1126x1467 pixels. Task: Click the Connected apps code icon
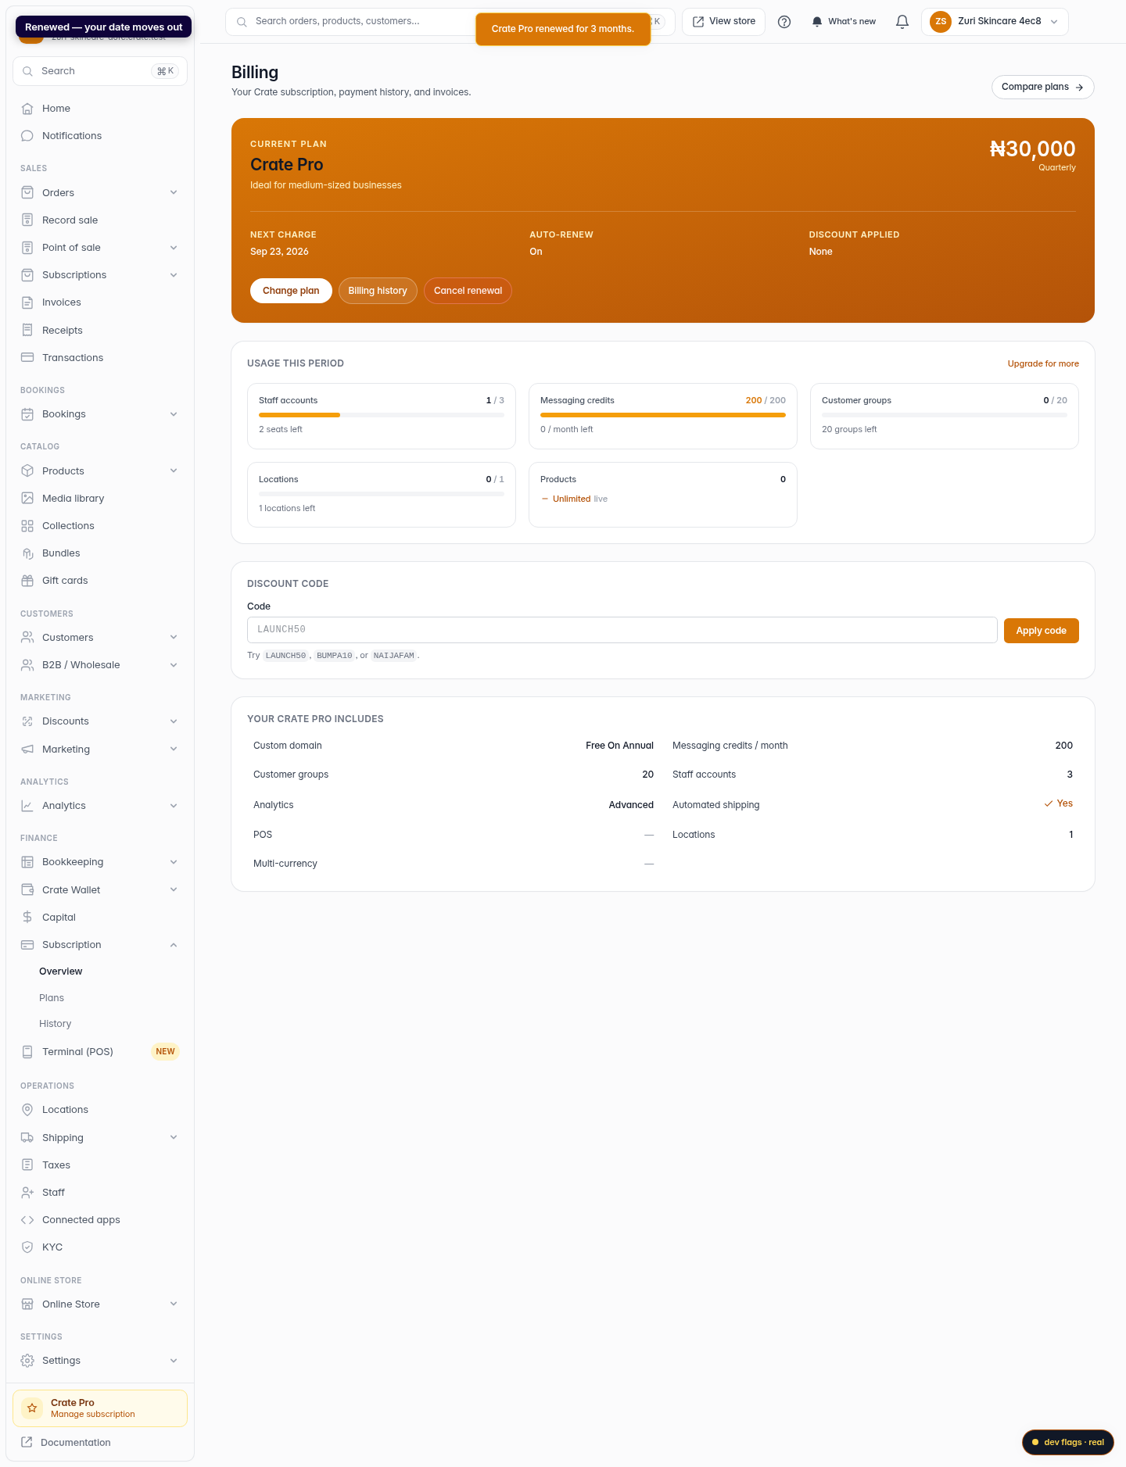(27, 1220)
